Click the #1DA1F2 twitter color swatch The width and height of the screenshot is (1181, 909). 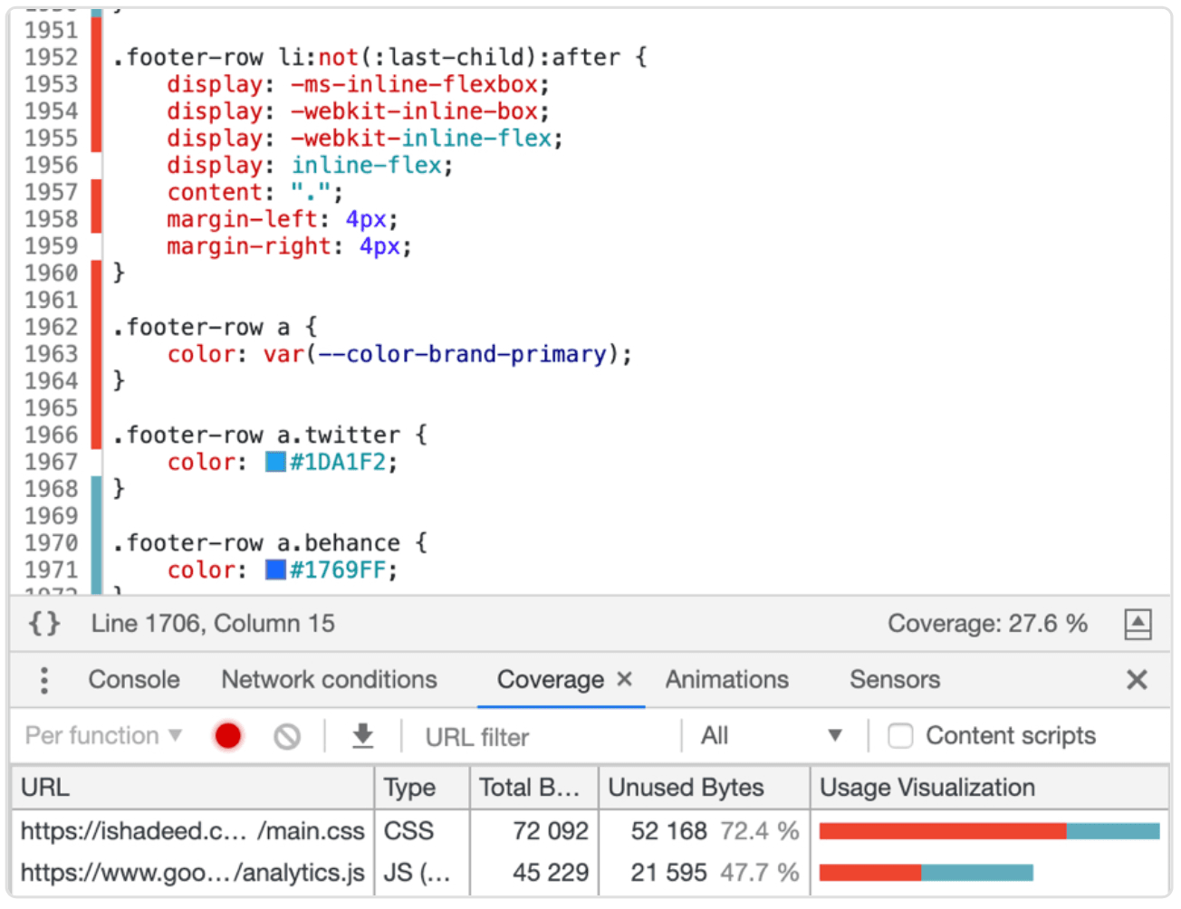[275, 462]
